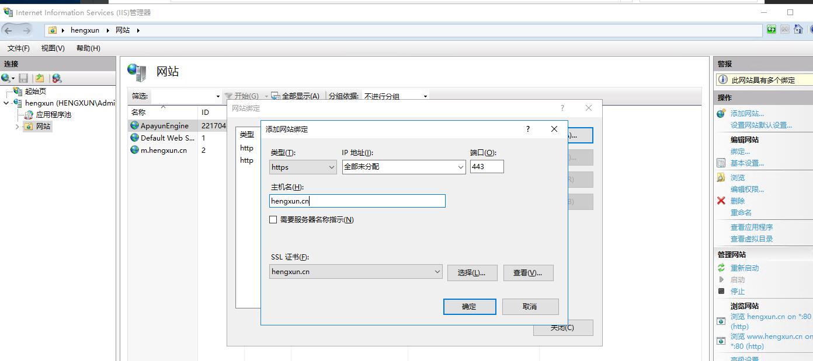The width and height of the screenshot is (813, 361).
Task: Open the 文件(F) menu
Action: (x=18, y=48)
